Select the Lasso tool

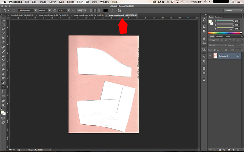[x=3, y=29]
